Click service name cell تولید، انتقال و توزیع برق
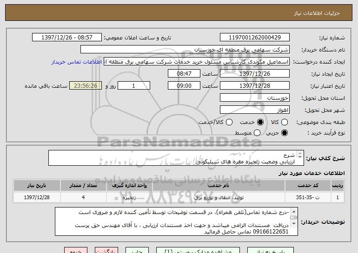The width and height of the screenshot is (358, 253). (x=219, y=197)
